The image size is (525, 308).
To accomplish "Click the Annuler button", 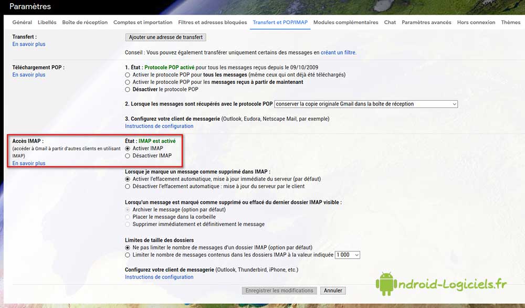I will coord(333,291).
